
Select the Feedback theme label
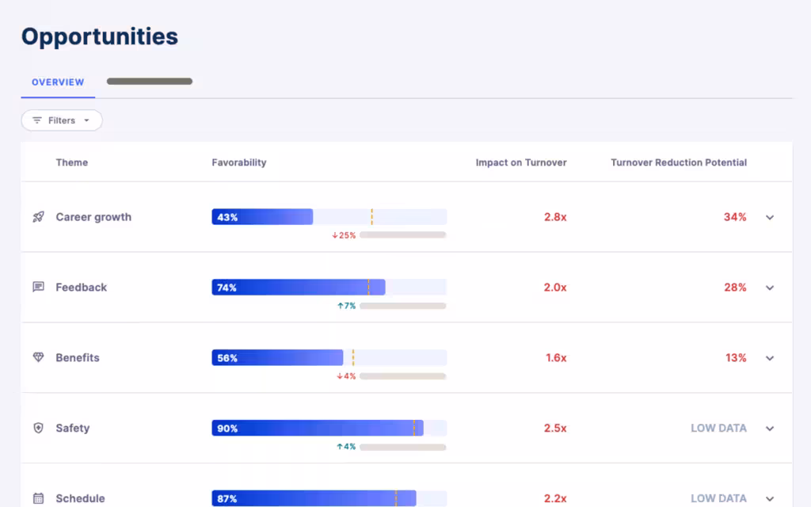(x=82, y=287)
